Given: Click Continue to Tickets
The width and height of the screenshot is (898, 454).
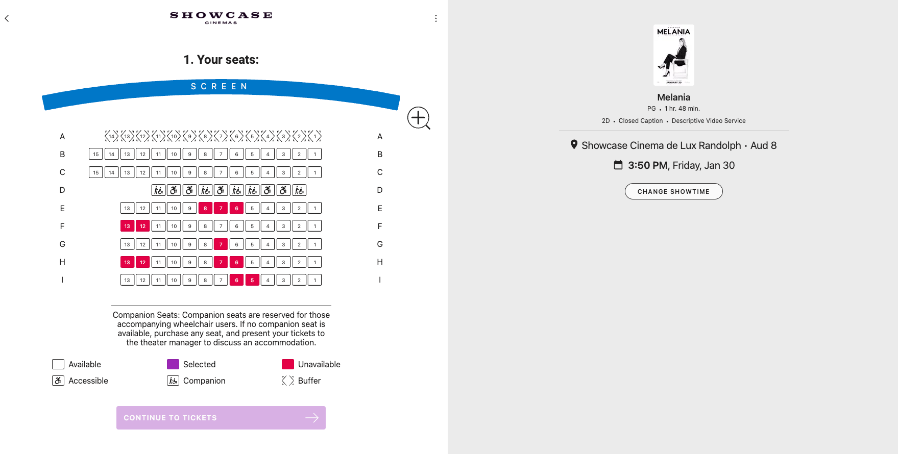Looking at the screenshot, I should click(x=221, y=418).
